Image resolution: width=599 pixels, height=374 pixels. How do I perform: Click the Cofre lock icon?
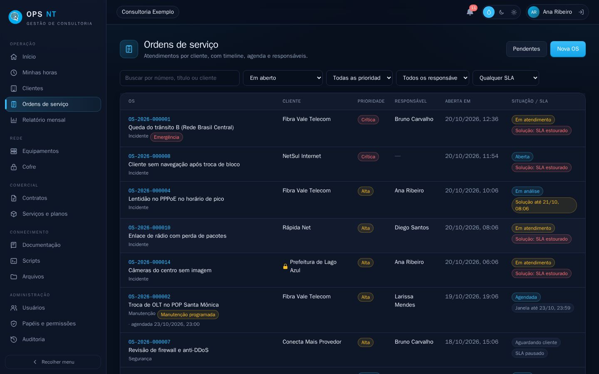14,167
